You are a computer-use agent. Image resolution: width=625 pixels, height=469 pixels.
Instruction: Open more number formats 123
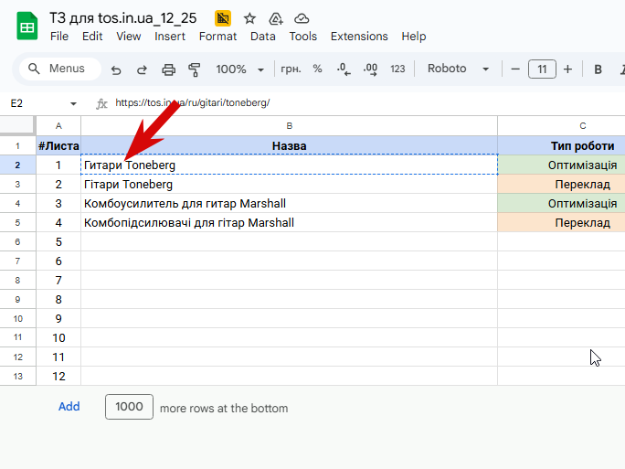pyautogui.click(x=397, y=69)
